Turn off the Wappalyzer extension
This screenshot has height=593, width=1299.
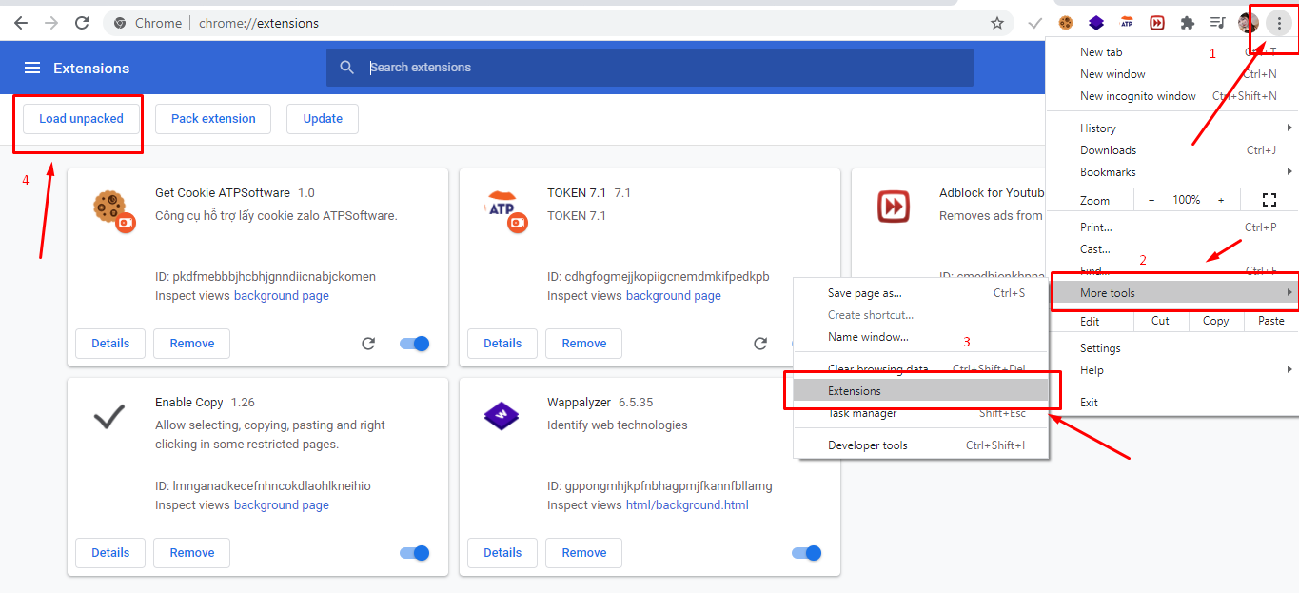pyautogui.click(x=806, y=553)
